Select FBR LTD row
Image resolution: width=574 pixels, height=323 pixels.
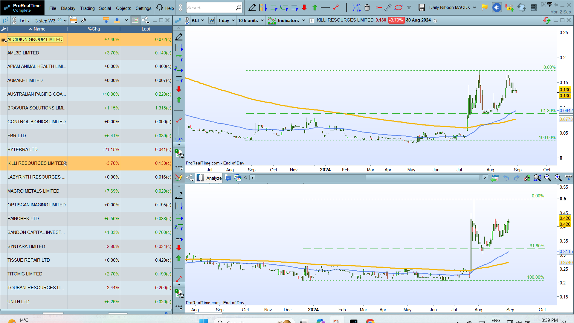[x=86, y=136]
